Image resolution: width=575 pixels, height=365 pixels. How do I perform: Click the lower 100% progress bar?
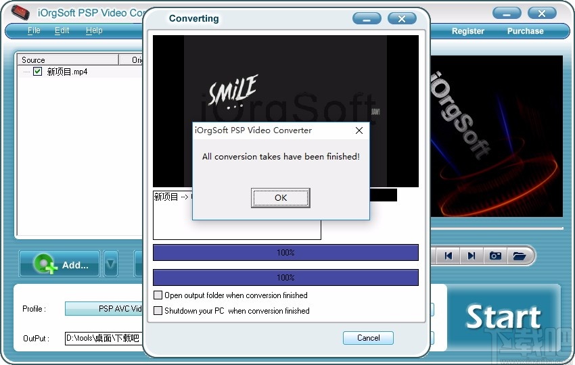[x=285, y=277]
